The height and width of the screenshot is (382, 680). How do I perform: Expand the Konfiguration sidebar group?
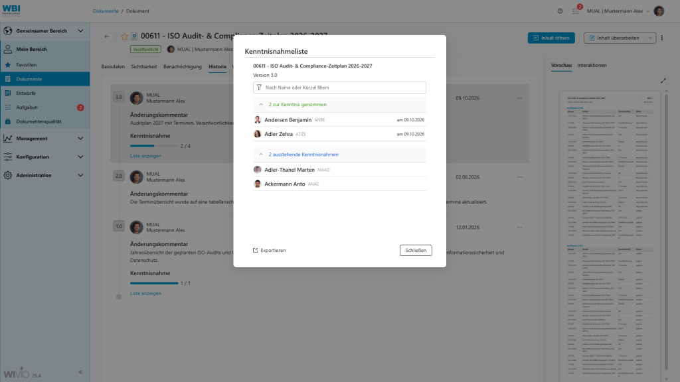tap(80, 157)
